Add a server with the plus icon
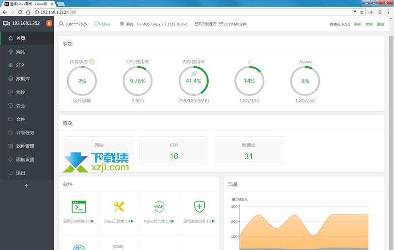394x250 pixels. (27, 186)
